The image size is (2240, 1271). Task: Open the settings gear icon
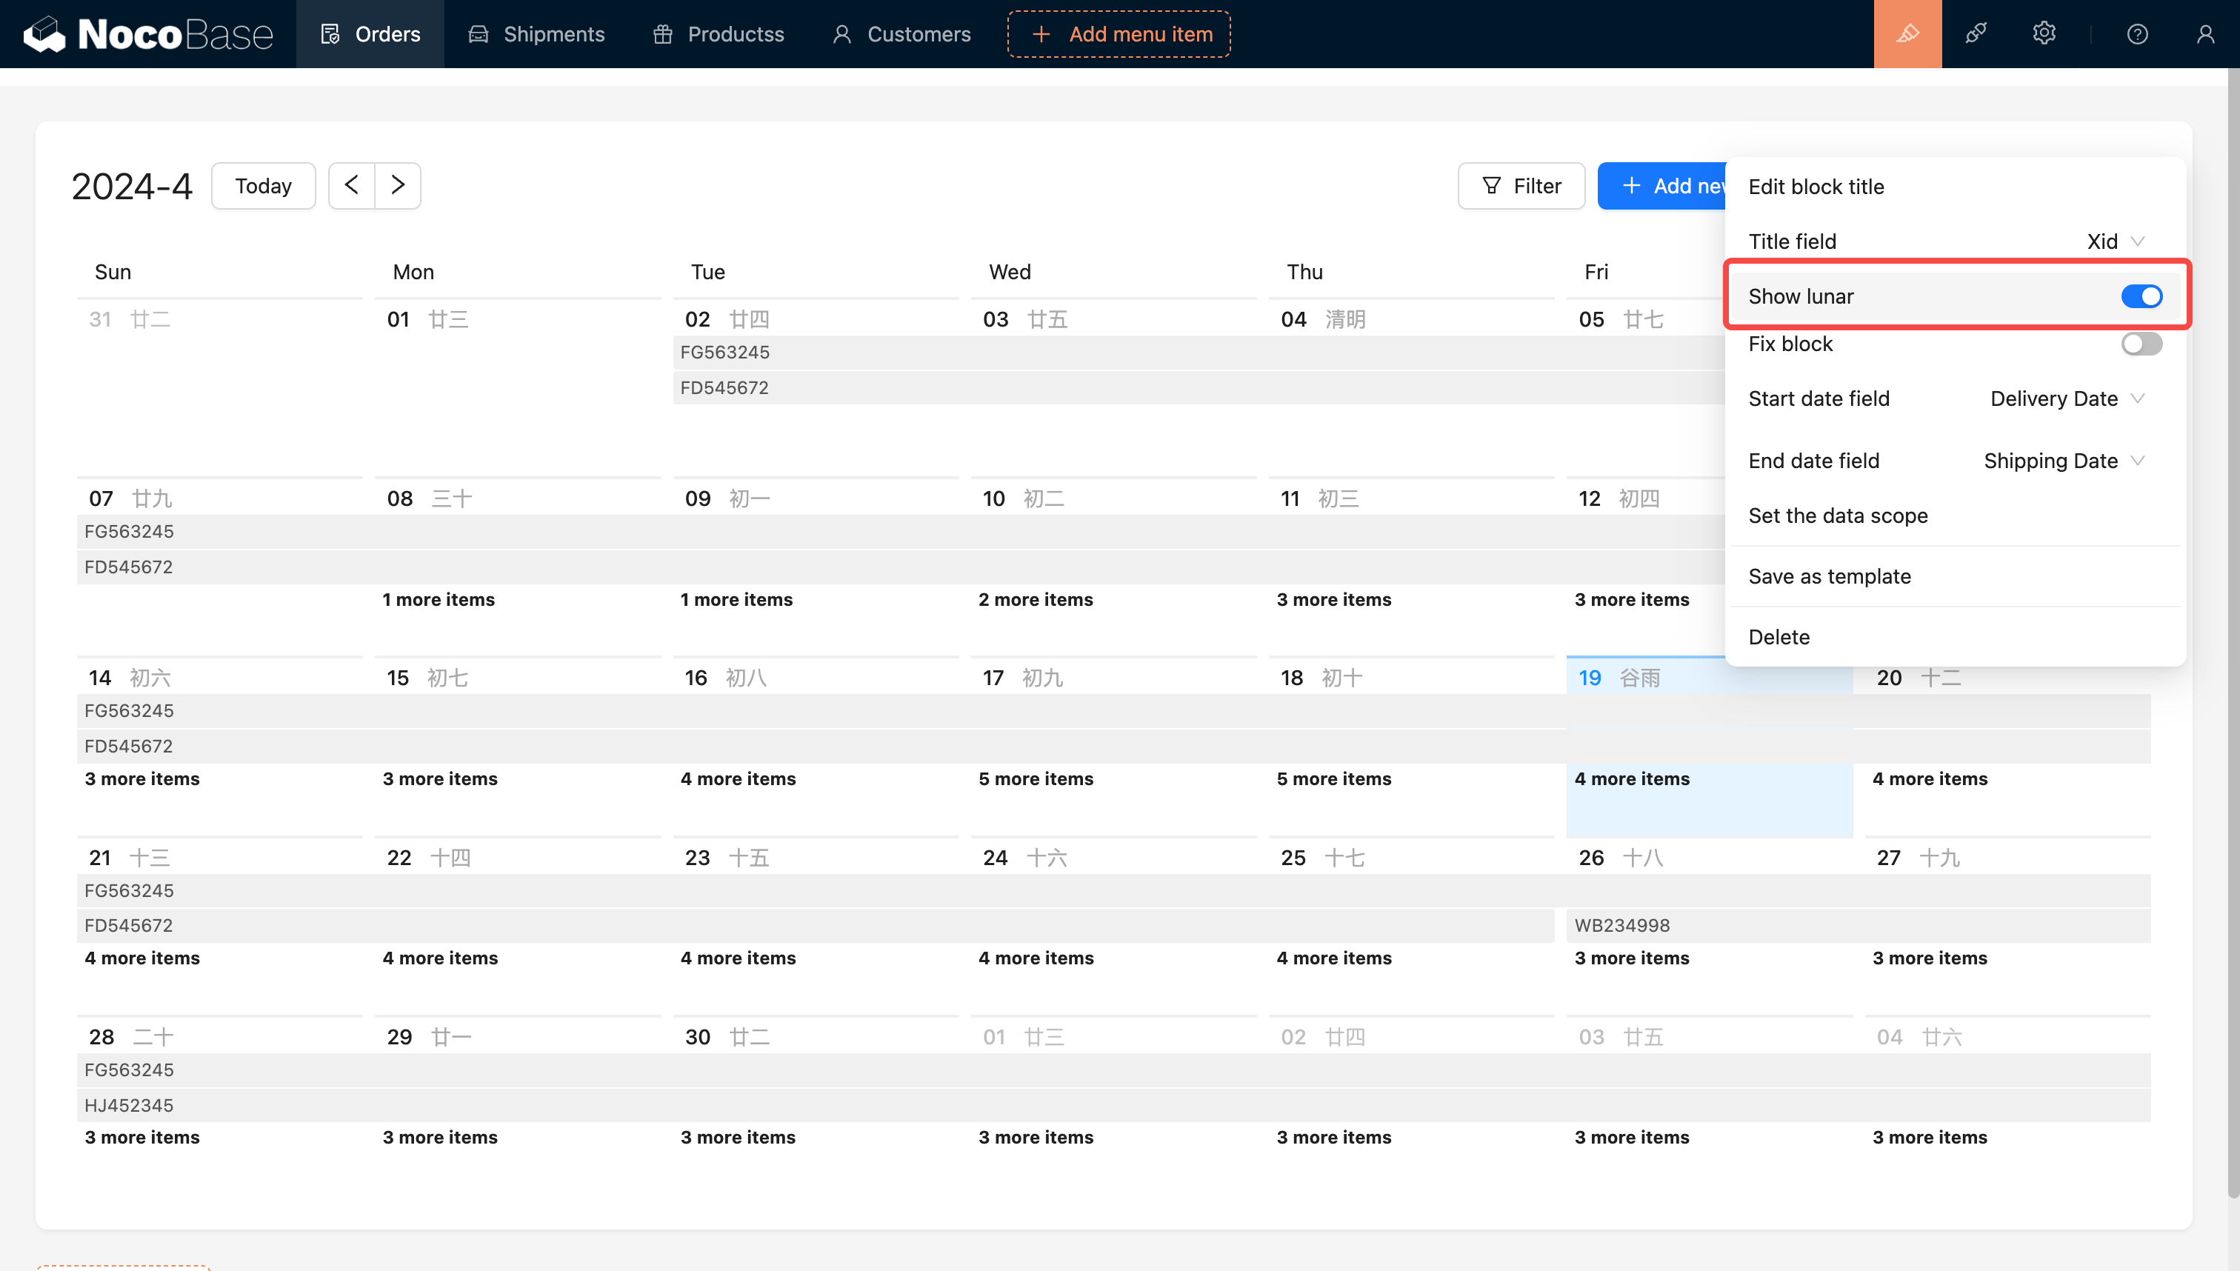pyautogui.click(x=2044, y=34)
